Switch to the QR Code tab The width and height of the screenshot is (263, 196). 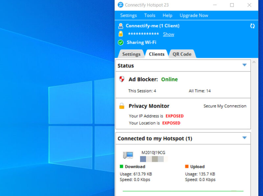(182, 54)
